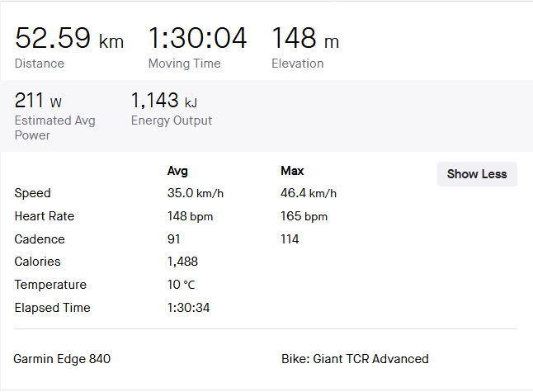
Task: Click the Show Less button
Action: [477, 174]
